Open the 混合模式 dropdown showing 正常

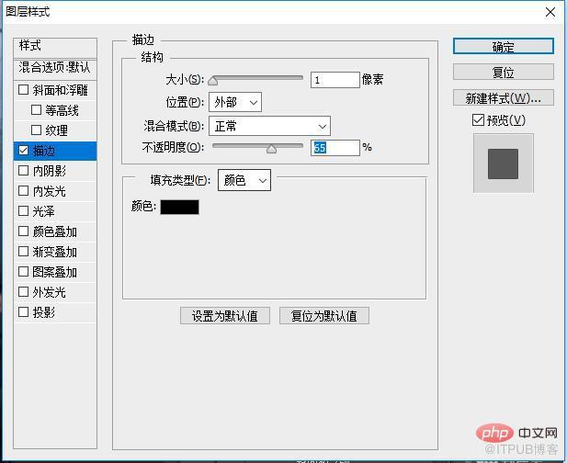(x=269, y=126)
